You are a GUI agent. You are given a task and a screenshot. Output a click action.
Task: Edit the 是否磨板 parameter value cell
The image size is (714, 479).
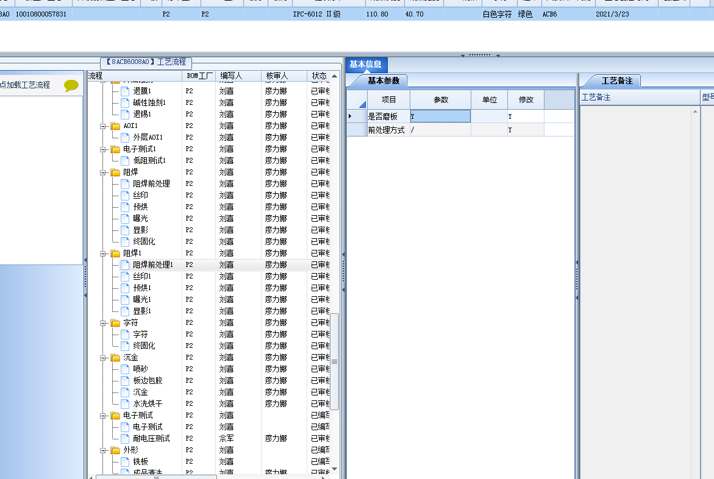[440, 116]
